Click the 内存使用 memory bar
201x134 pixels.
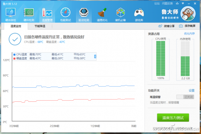pos(185,59)
